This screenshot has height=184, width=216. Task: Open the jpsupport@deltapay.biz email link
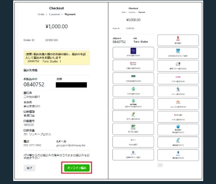pos(71,145)
